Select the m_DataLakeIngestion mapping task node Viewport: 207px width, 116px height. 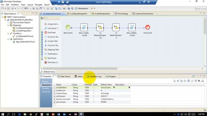pyautogui.click(x=100, y=27)
